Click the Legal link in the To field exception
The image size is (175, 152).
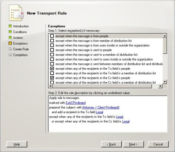click(120, 117)
